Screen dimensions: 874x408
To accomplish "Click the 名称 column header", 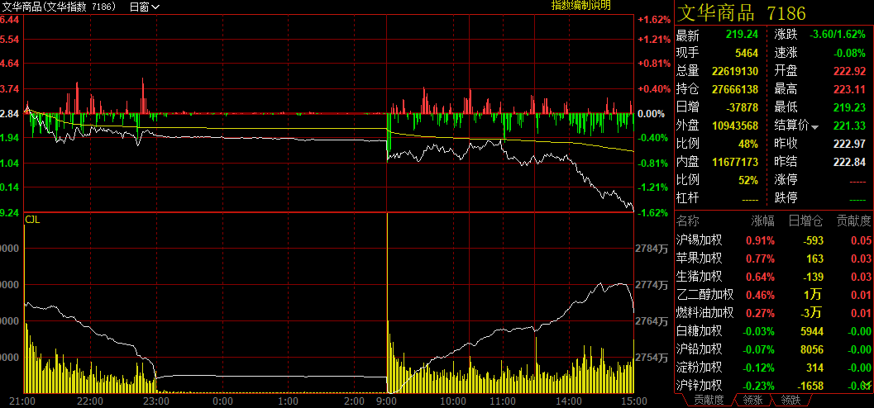I will tap(688, 221).
